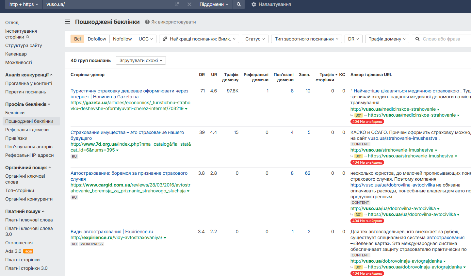This screenshot has width=471, height=276.
Task: Click the search magnifier icon in top bar
Action: (239, 4)
